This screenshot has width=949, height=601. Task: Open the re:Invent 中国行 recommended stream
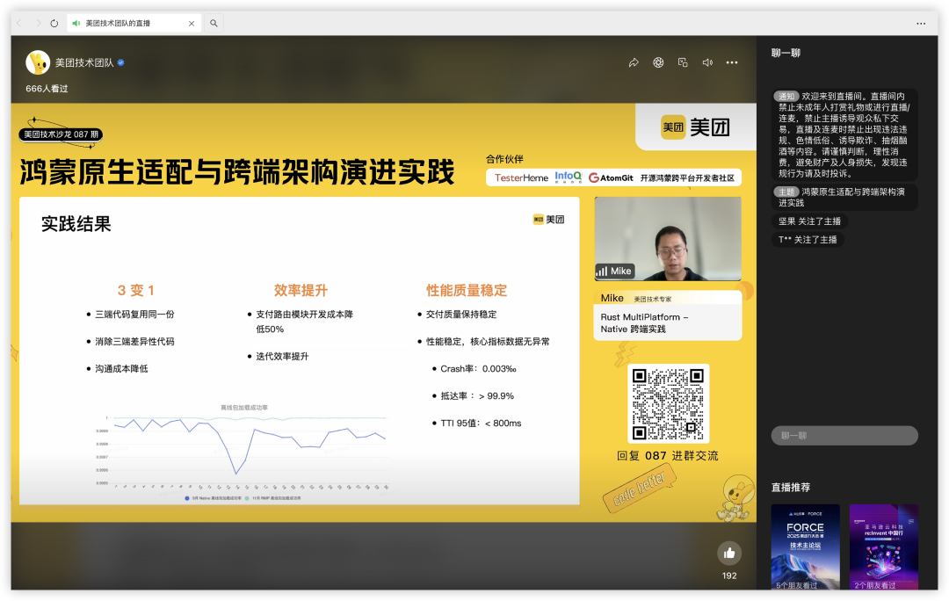click(883, 543)
